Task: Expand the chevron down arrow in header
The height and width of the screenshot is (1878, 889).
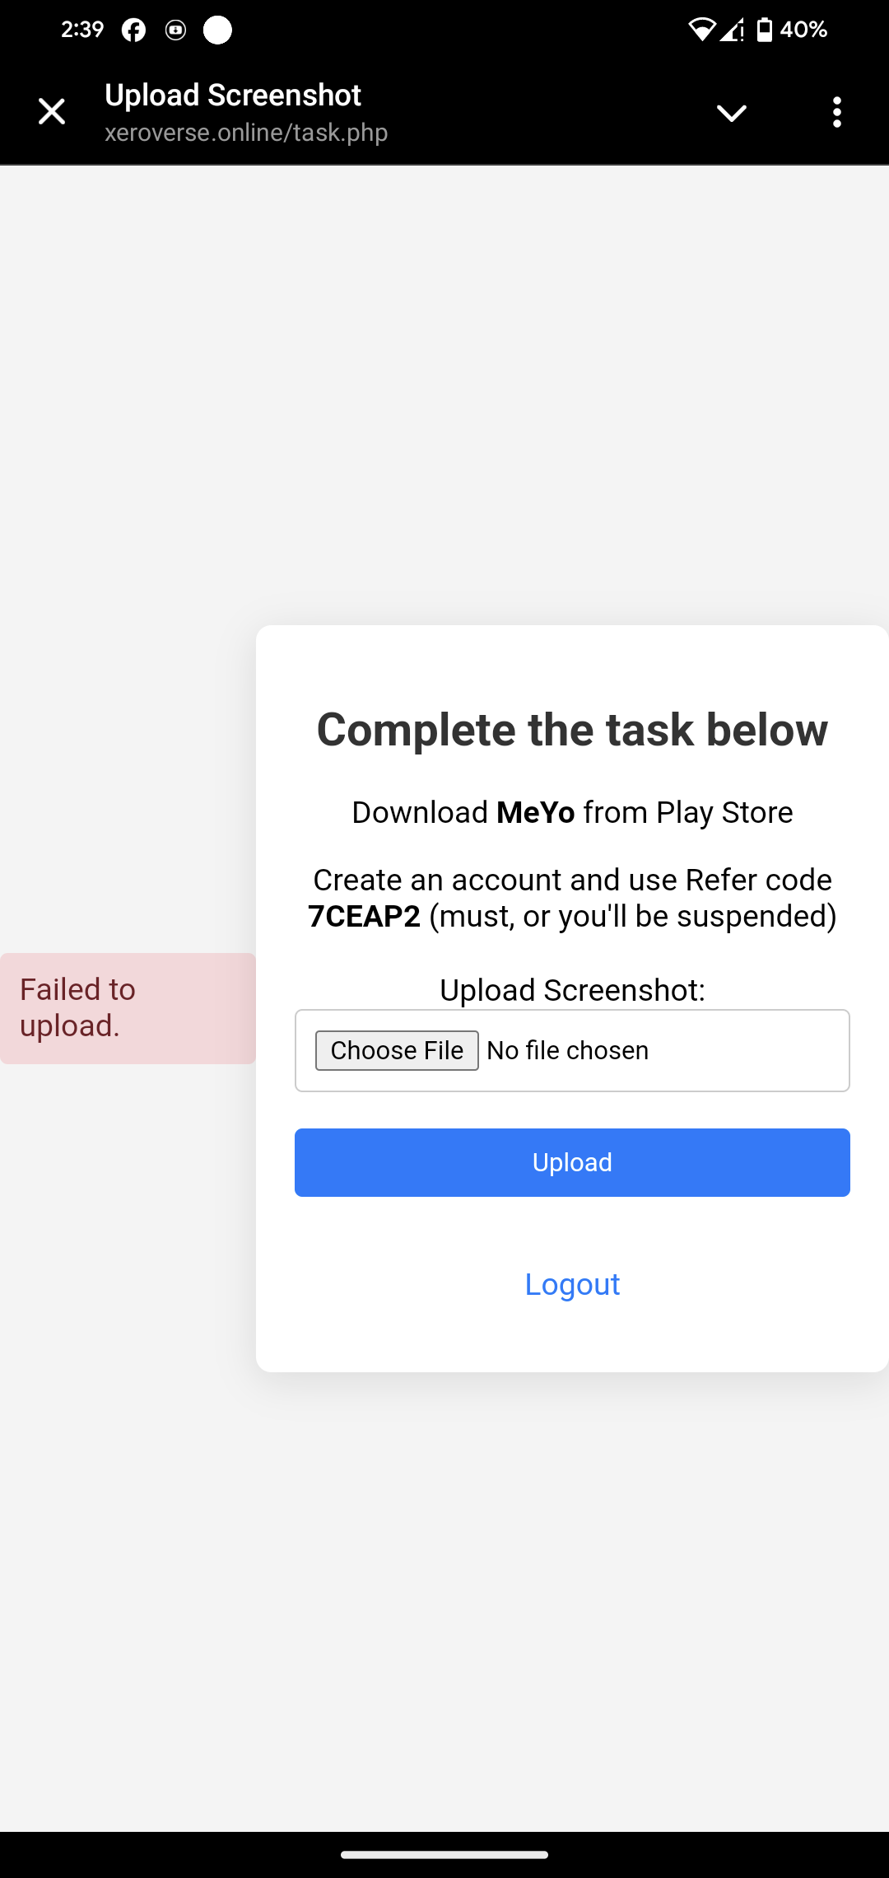Action: click(x=731, y=113)
